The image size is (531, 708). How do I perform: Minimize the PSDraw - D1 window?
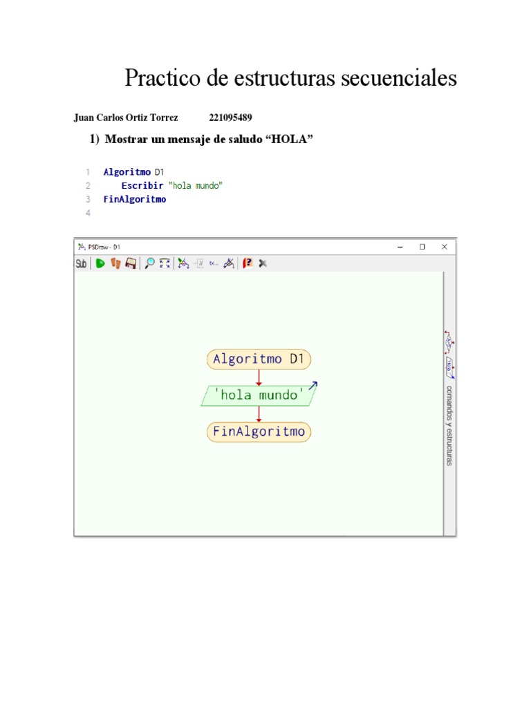point(400,247)
